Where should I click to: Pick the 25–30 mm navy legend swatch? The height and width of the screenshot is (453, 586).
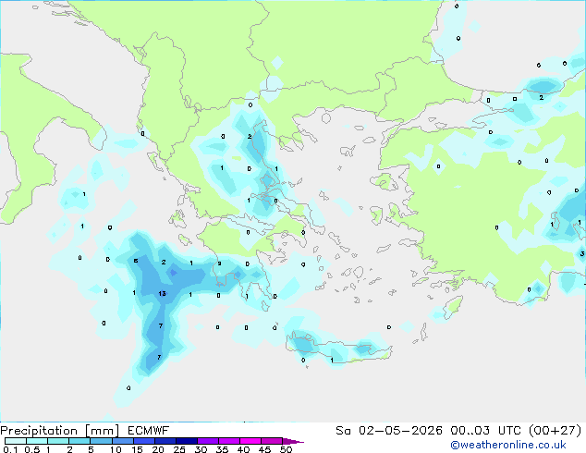point(187,441)
